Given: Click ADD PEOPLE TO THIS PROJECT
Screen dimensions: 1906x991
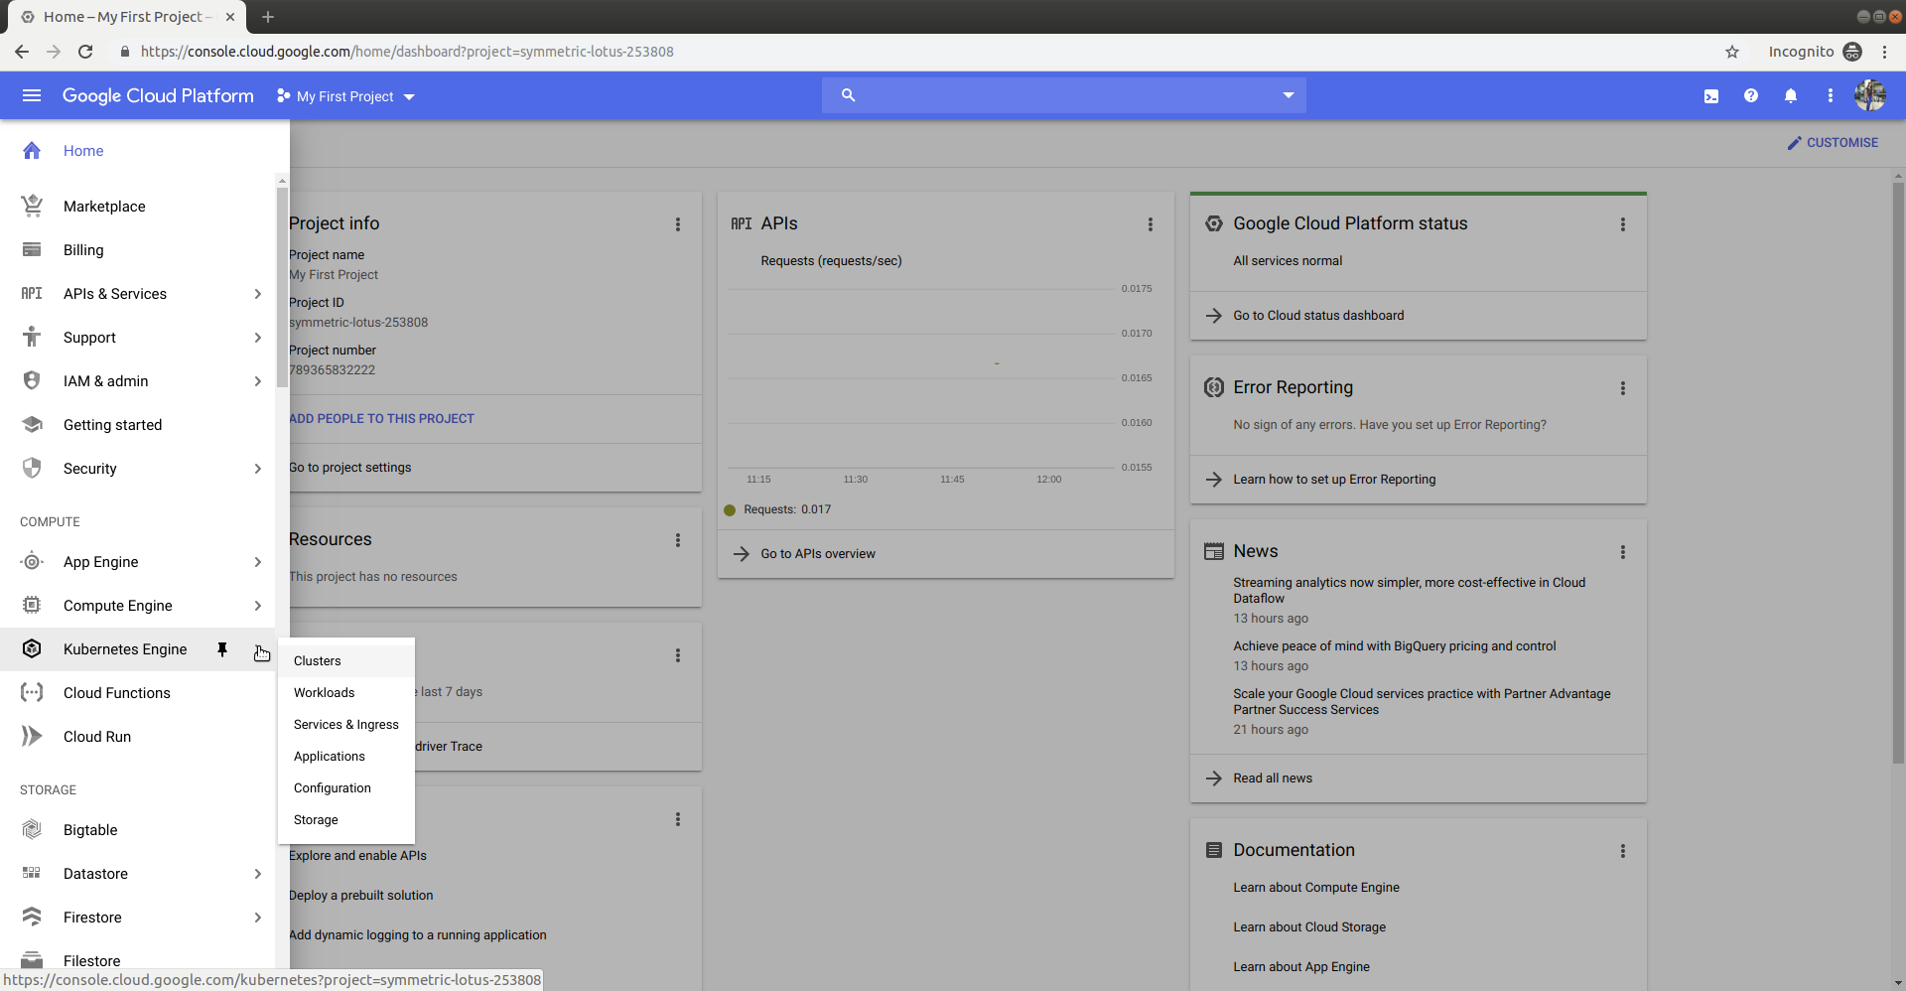Looking at the screenshot, I should (382, 419).
